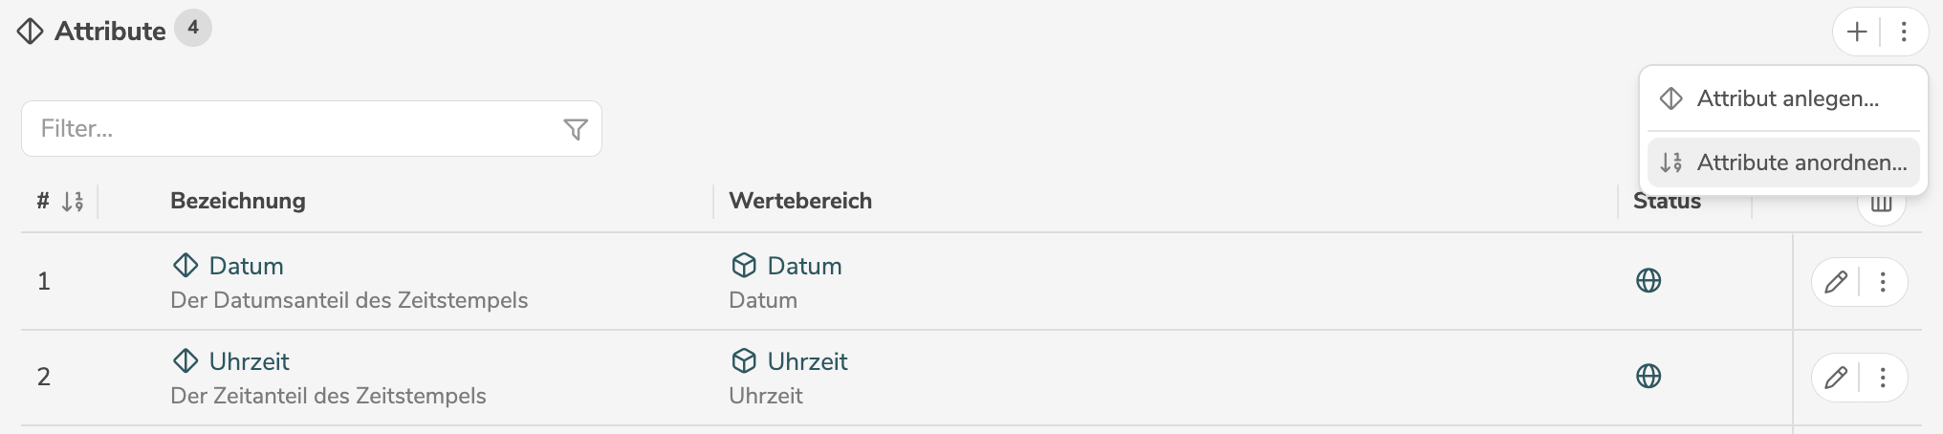Click the Bezeichnung column header
The width and height of the screenshot is (1943, 434).
[238, 201]
